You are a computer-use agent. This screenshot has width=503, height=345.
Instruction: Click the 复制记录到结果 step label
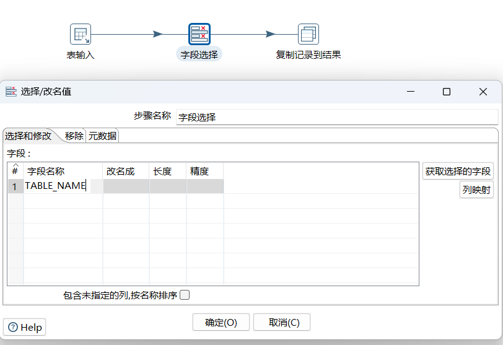click(308, 55)
